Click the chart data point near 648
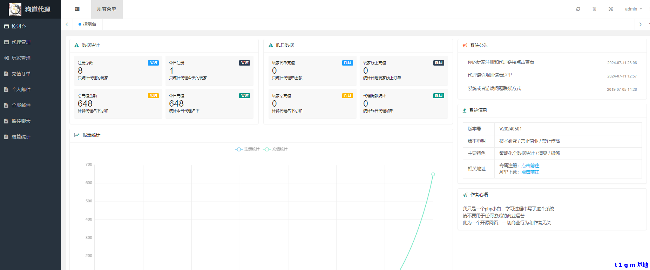This screenshot has width=650, height=270. tap(433, 174)
